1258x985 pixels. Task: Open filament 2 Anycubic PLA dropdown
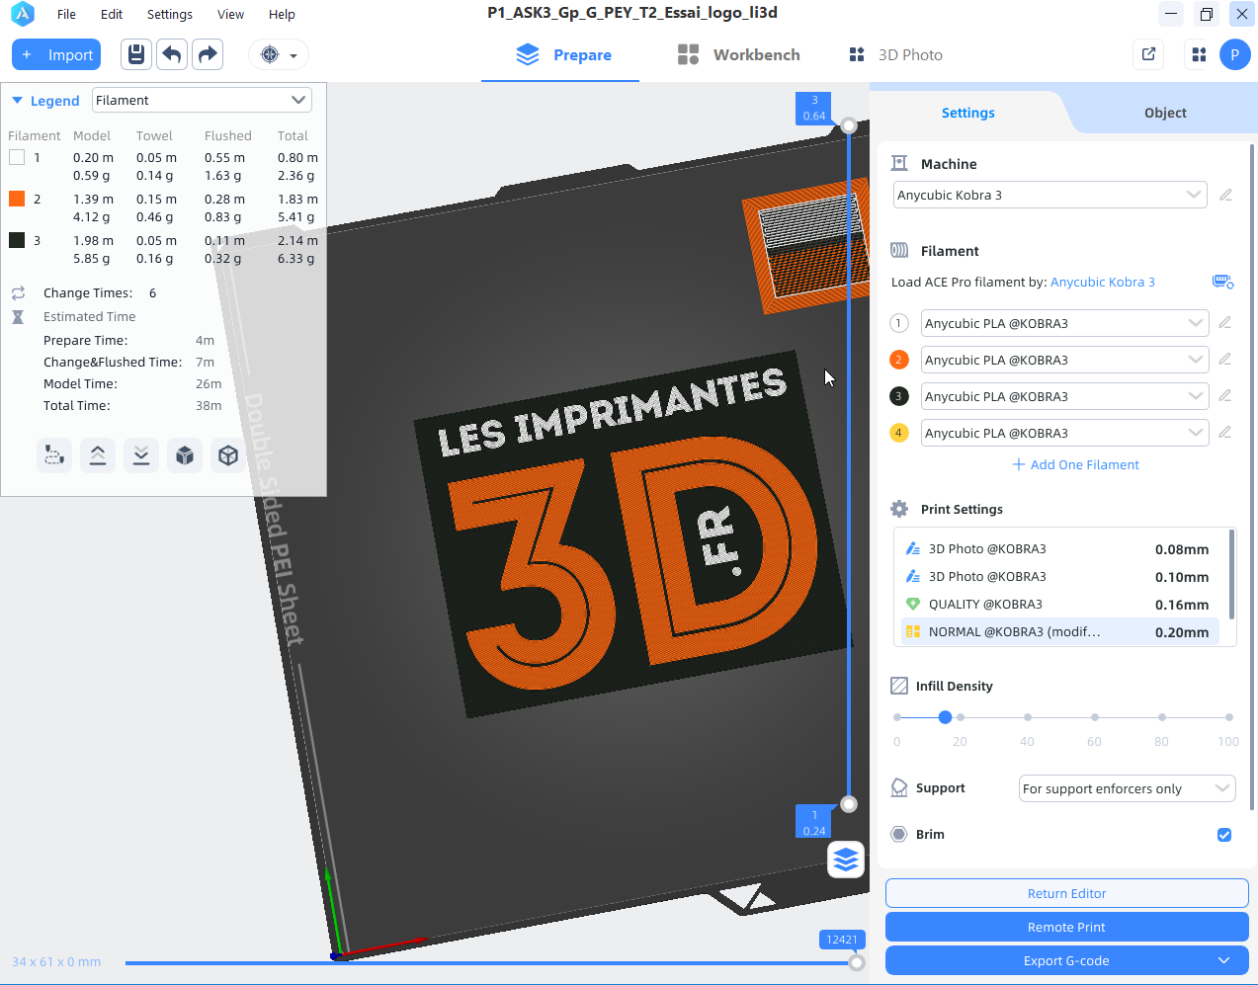tap(1065, 360)
